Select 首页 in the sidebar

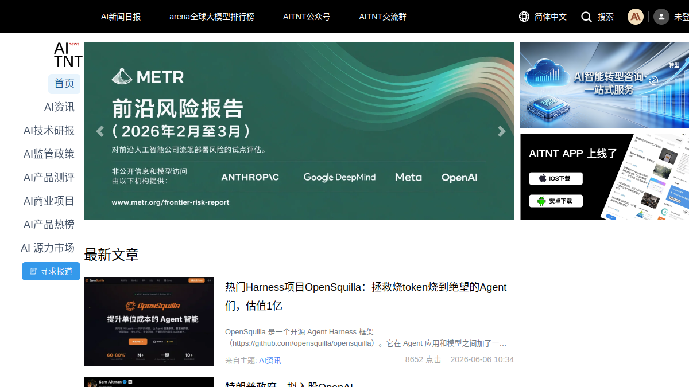64,84
